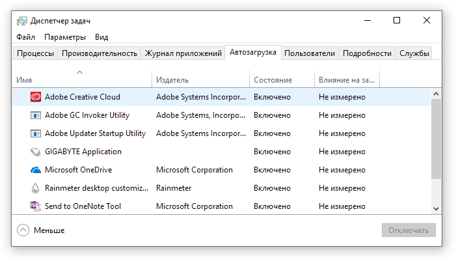Viewport: 456px width, 261px height.
Task: Sort by the Издатель column header
Action: [x=200, y=79]
